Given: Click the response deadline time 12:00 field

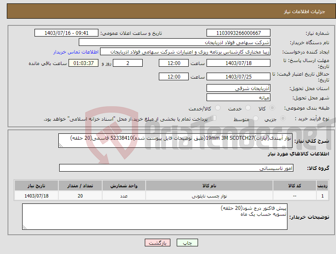Looking at the screenshot, I should tap(174, 63).
